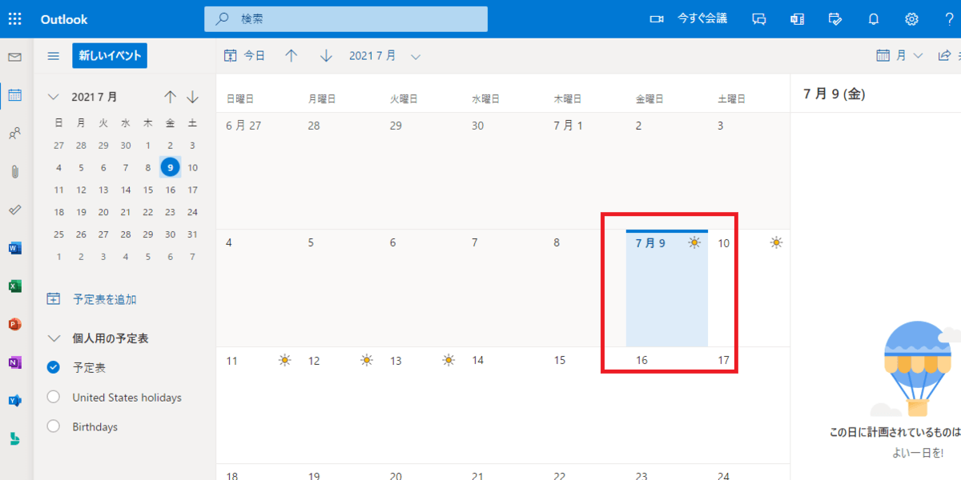Click the Outlook brand title
Viewport: 961px width, 480px height.
[64, 19]
